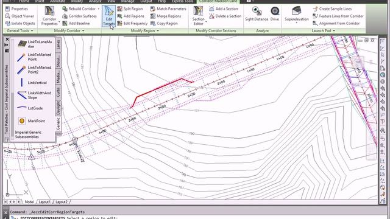Click the TOP face of the ViewCube
Viewport: 390px width, 219px height.
pos(358,62)
